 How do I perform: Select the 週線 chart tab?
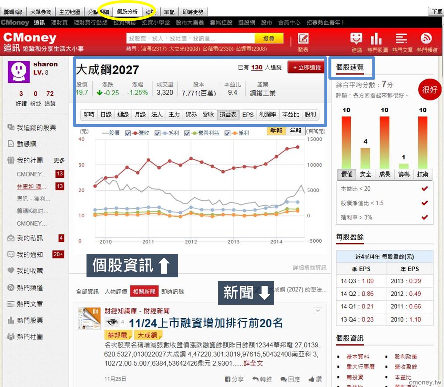click(123, 115)
